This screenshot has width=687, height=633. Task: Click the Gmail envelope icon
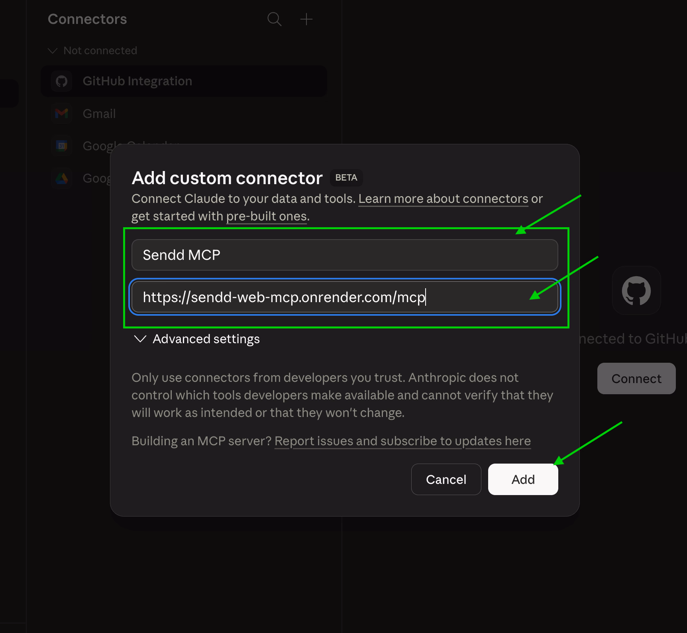(61, 114)
